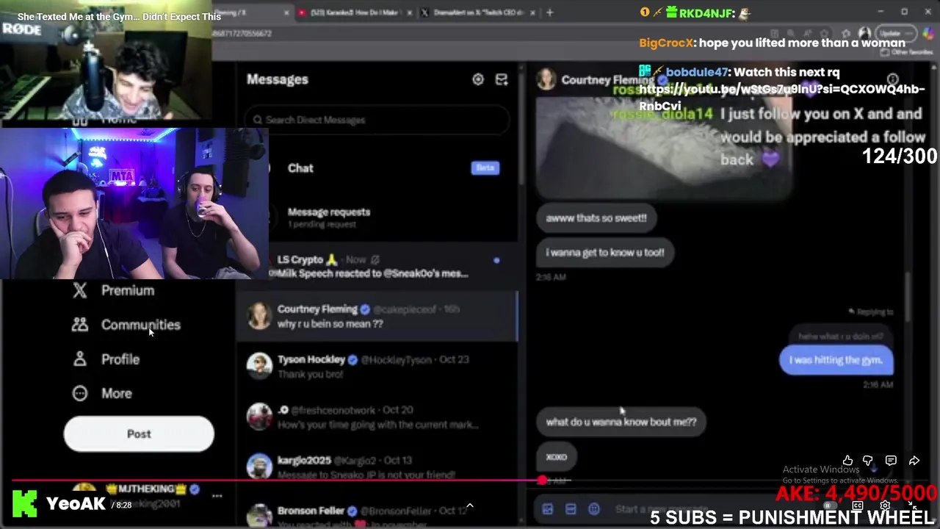
Task: Expand the chevron above the player controls
Action: click(x=470, y=505)
